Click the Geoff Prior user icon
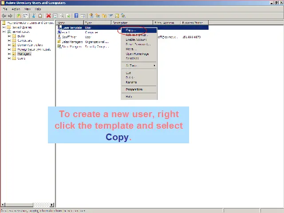The width and height of the screenshot is (284, 213). point(59,37)
